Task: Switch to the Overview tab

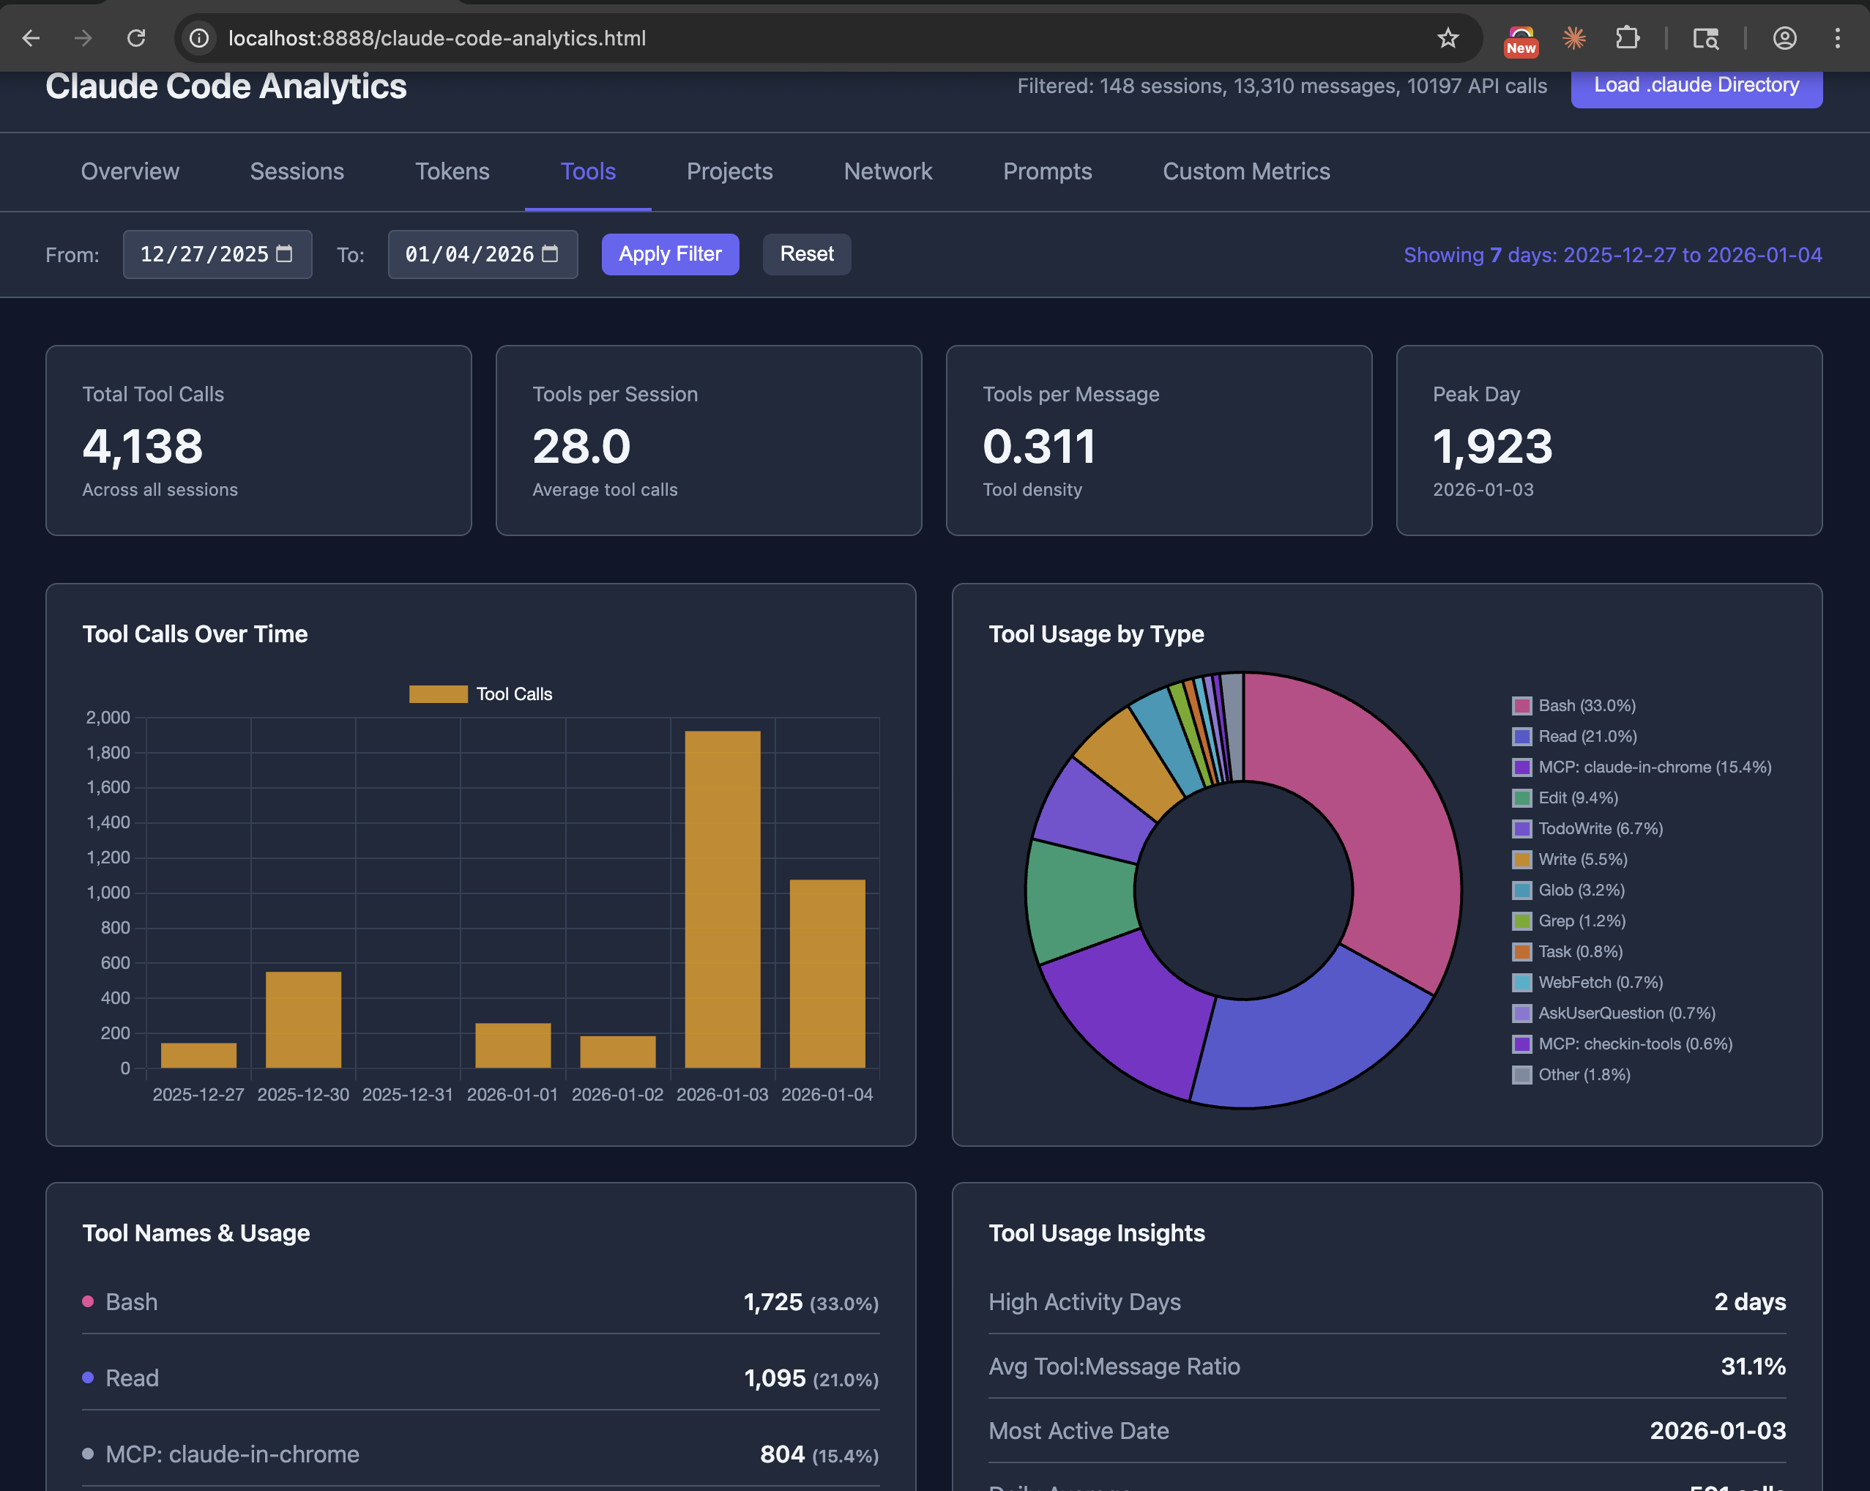Action: click(x=130, y=172)
